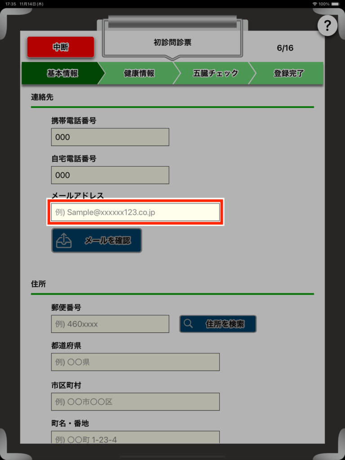The width and height of the screenshot is (345, 460).
Task: Select the メールアドレス input field
Action: coord(135,212)
